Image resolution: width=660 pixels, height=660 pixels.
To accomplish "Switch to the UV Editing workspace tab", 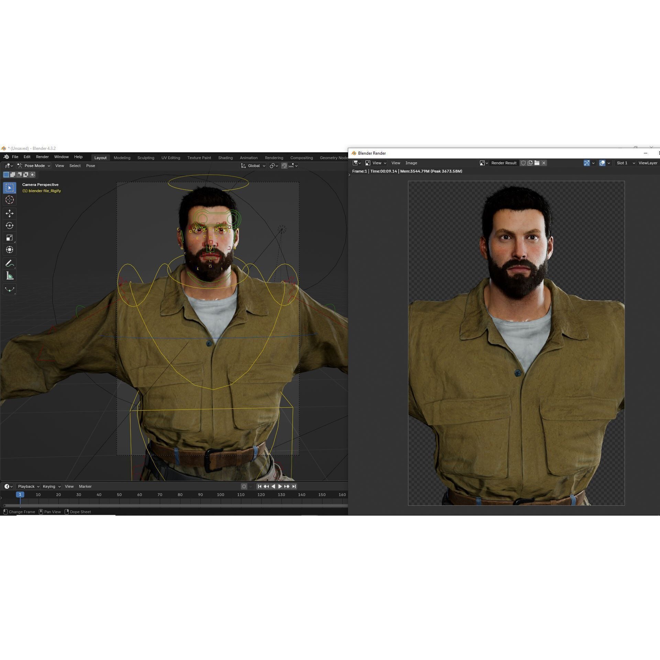I will pos(171,158).
